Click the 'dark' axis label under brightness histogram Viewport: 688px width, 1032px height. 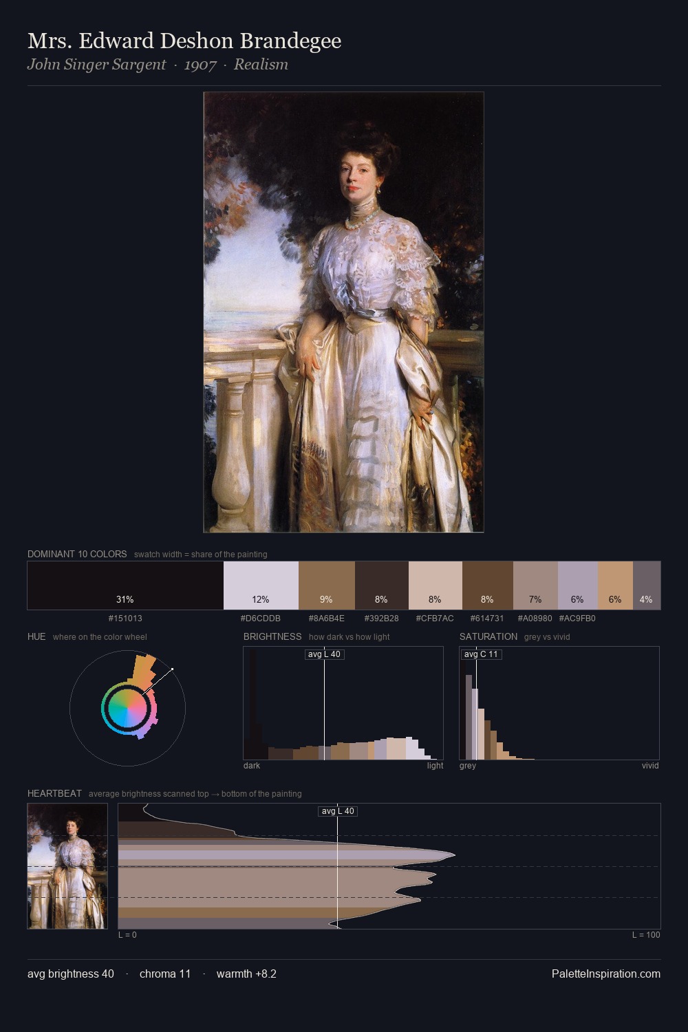click(x=252, y=766)
